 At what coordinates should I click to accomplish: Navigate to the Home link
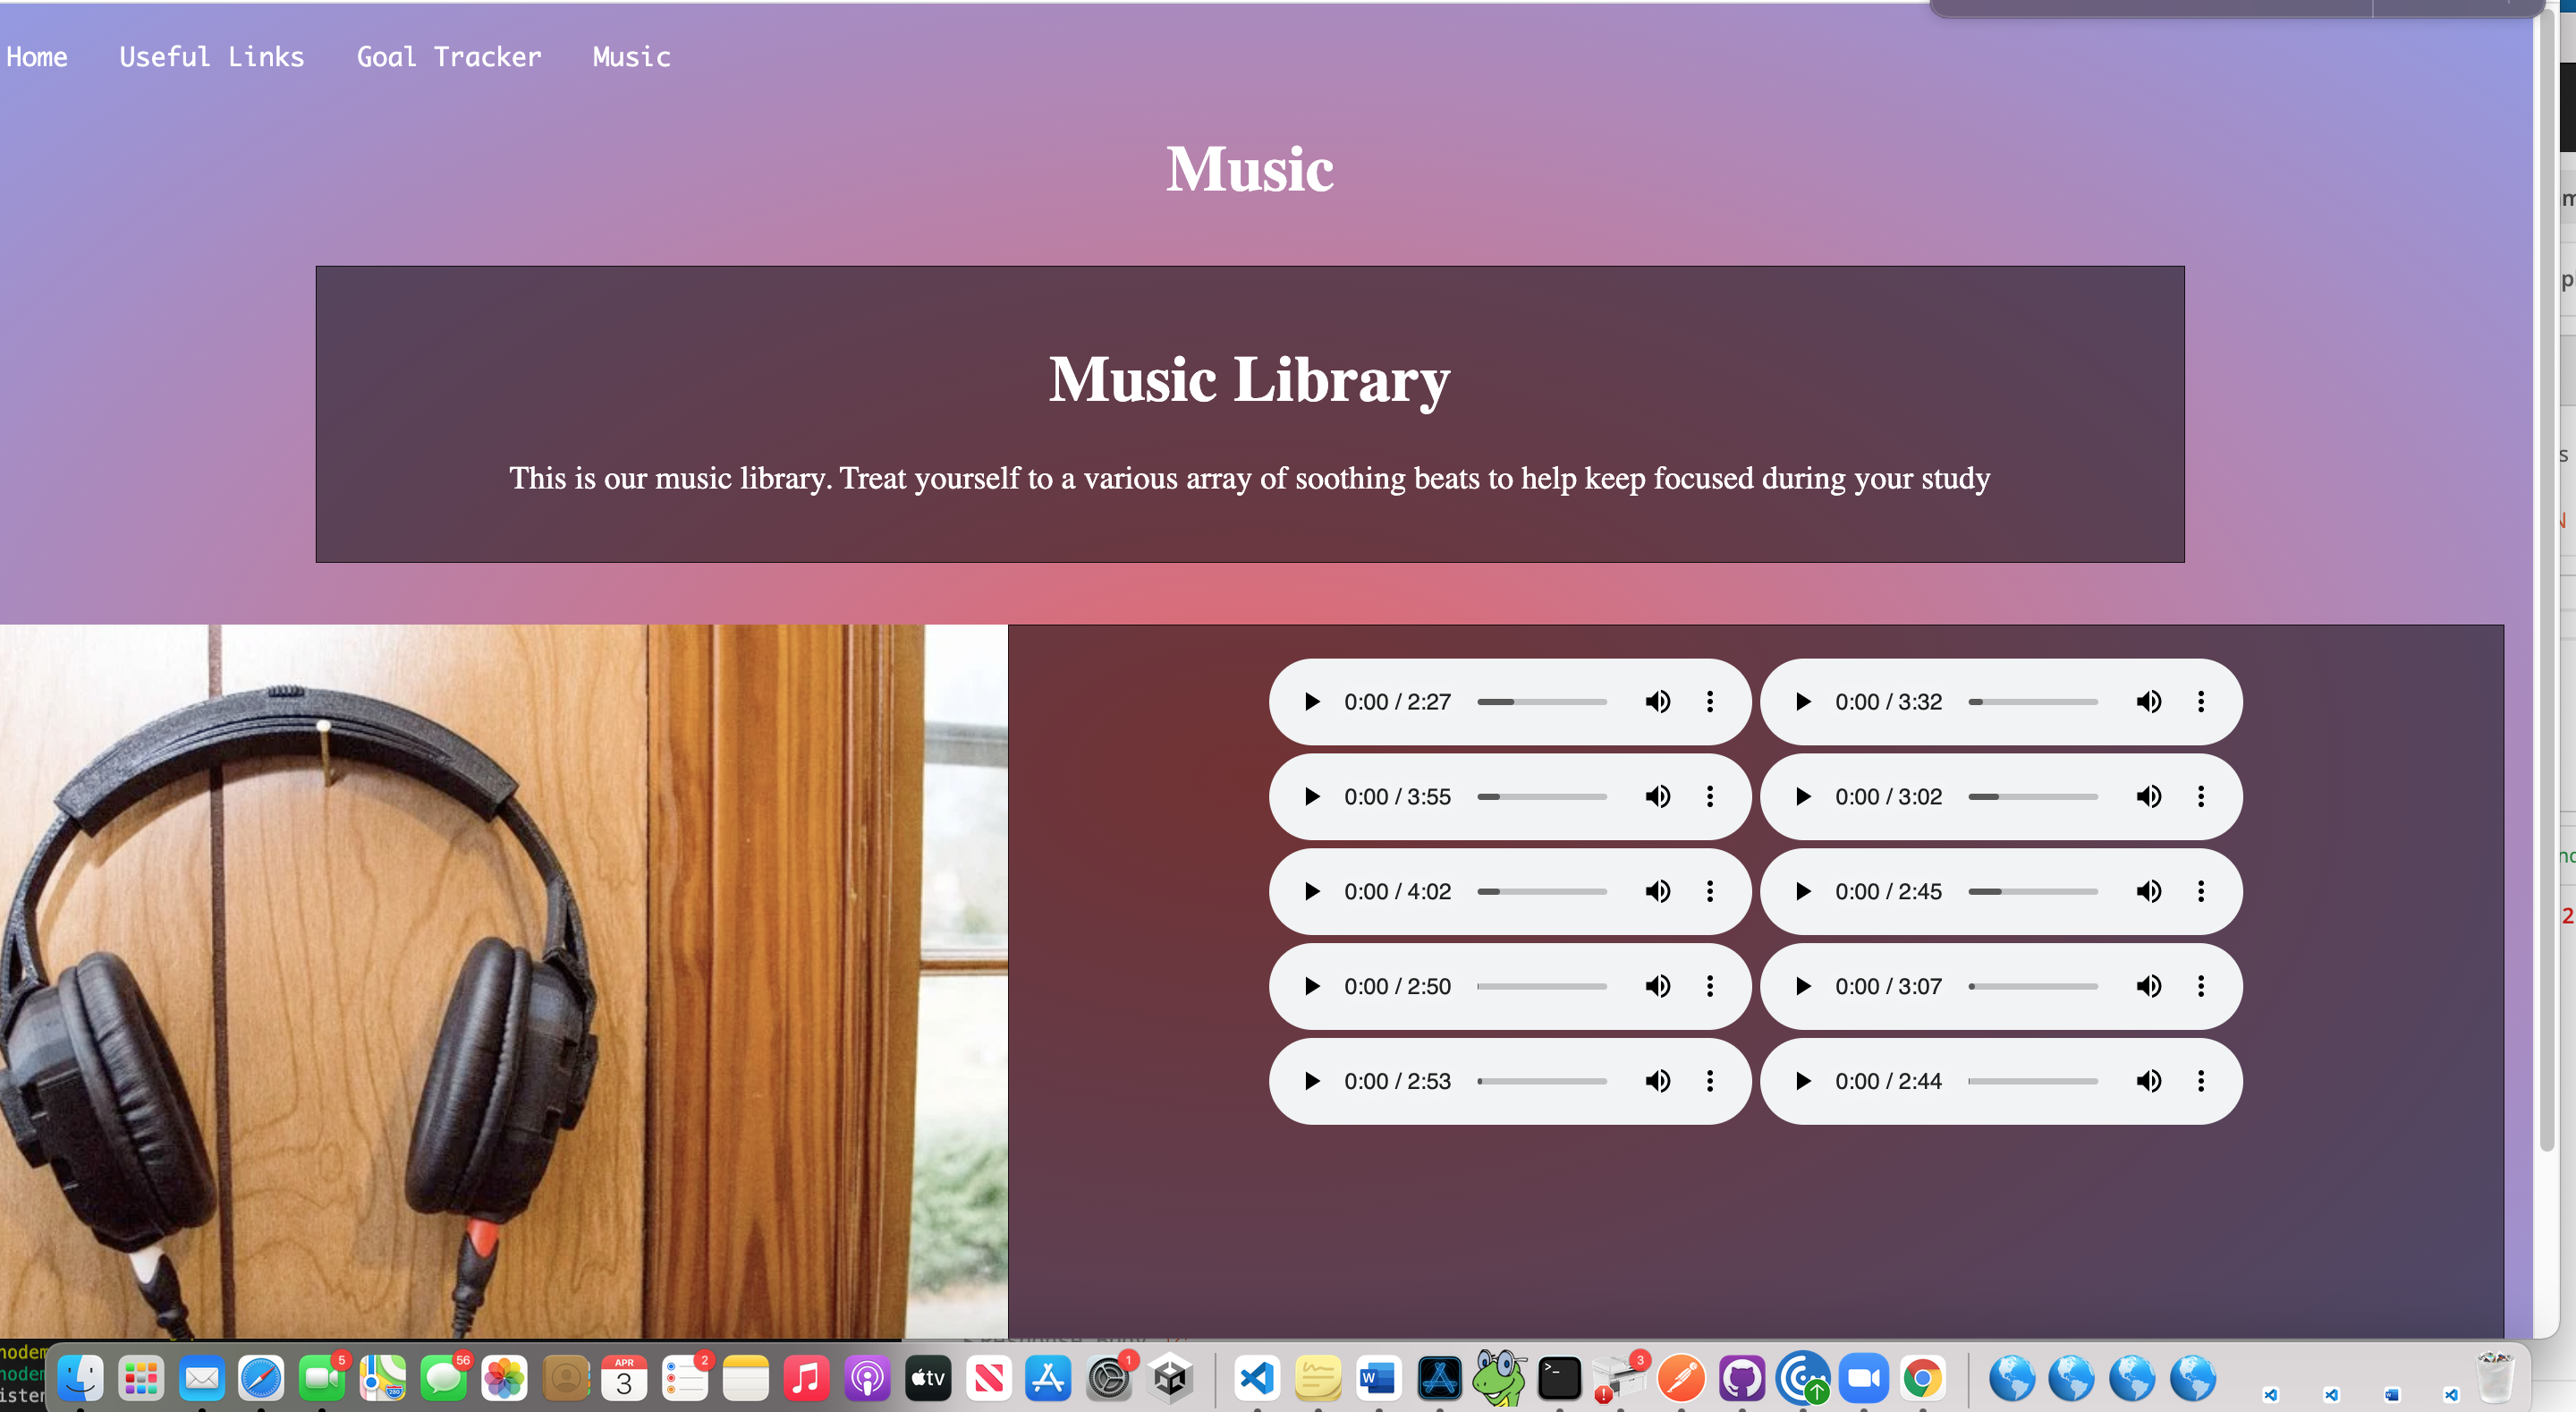(x=37, y=57)
